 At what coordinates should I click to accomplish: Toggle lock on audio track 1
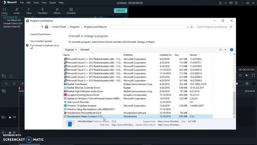[10, 133]
